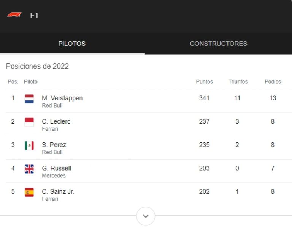Click the Triunfos column header

point(238,82)
